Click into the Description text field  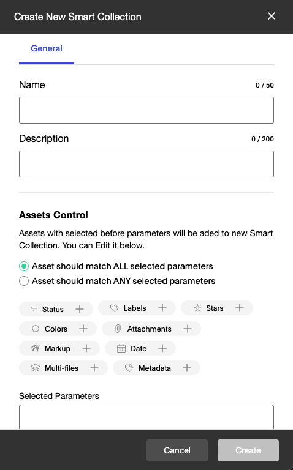coord(146,164)
